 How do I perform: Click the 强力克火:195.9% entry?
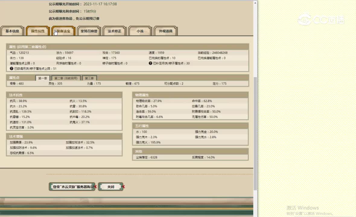(x=148, y=142)
